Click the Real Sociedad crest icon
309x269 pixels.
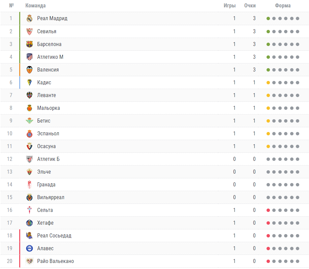(30, 236)
